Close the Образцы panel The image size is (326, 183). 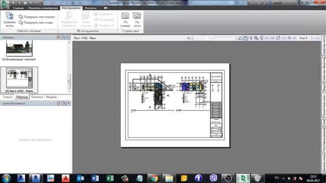68,37
